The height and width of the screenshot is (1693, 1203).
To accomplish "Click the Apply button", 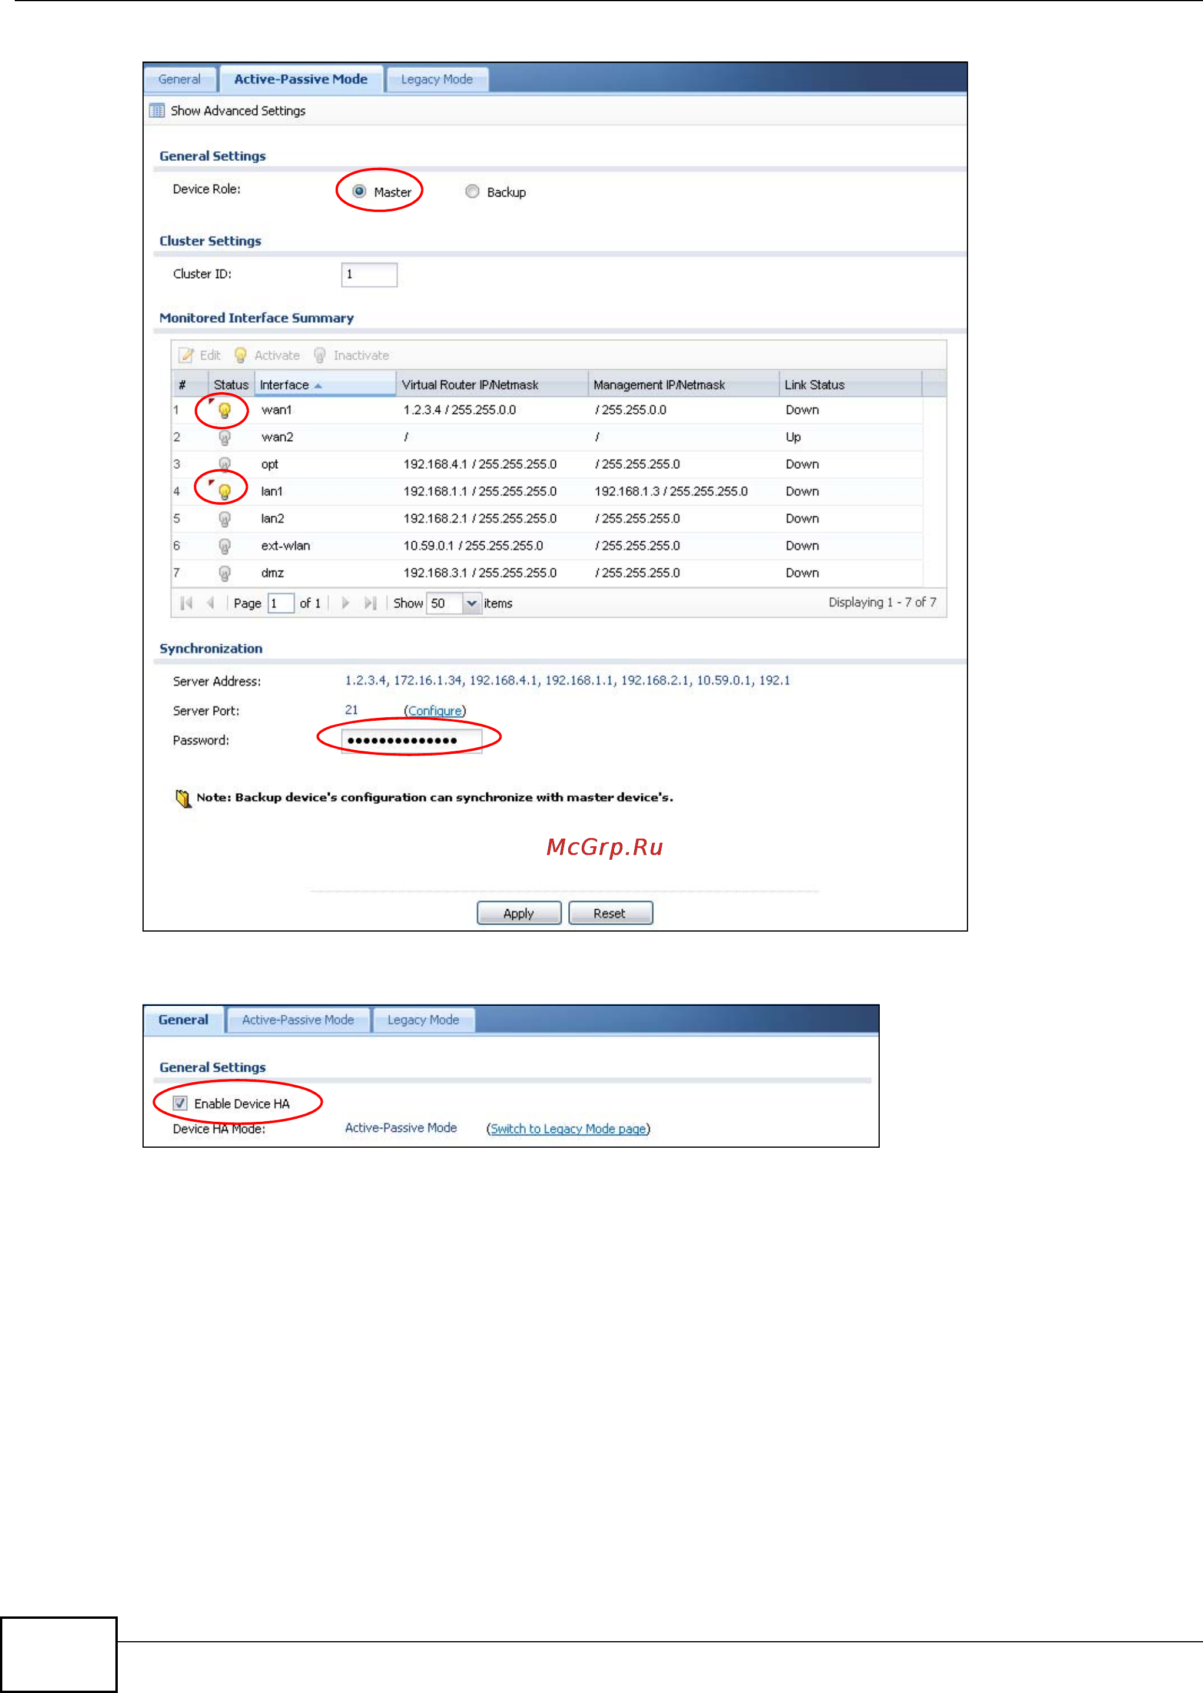I will point(519,913).
